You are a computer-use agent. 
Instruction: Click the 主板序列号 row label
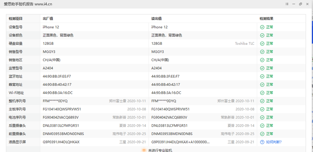pos(17,109)
